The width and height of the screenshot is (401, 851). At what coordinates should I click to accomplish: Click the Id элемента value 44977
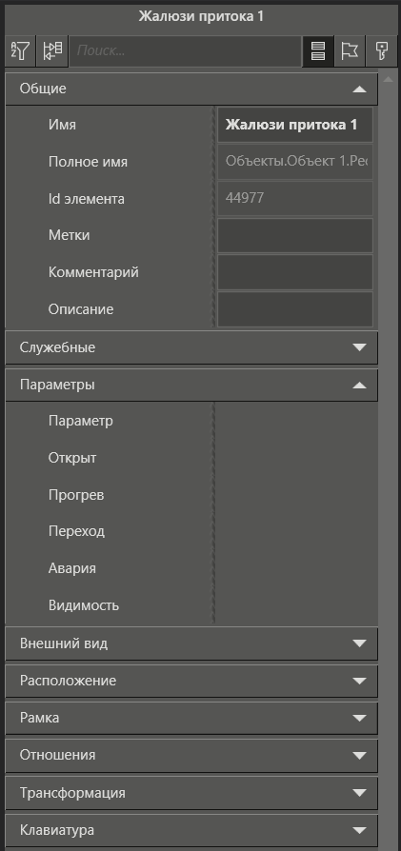(295, 199)
